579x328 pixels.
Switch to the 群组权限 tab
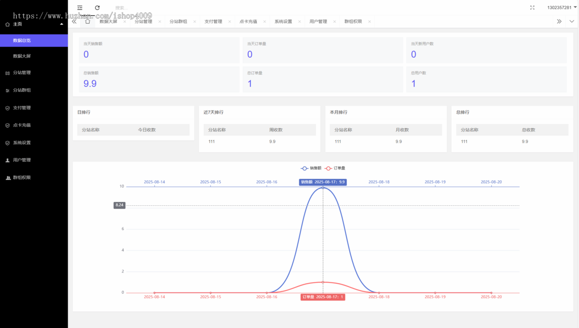pos(353,22)
